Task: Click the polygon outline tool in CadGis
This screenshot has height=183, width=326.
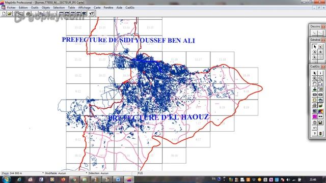Action: pyautogui.click(x=320, y=84)
